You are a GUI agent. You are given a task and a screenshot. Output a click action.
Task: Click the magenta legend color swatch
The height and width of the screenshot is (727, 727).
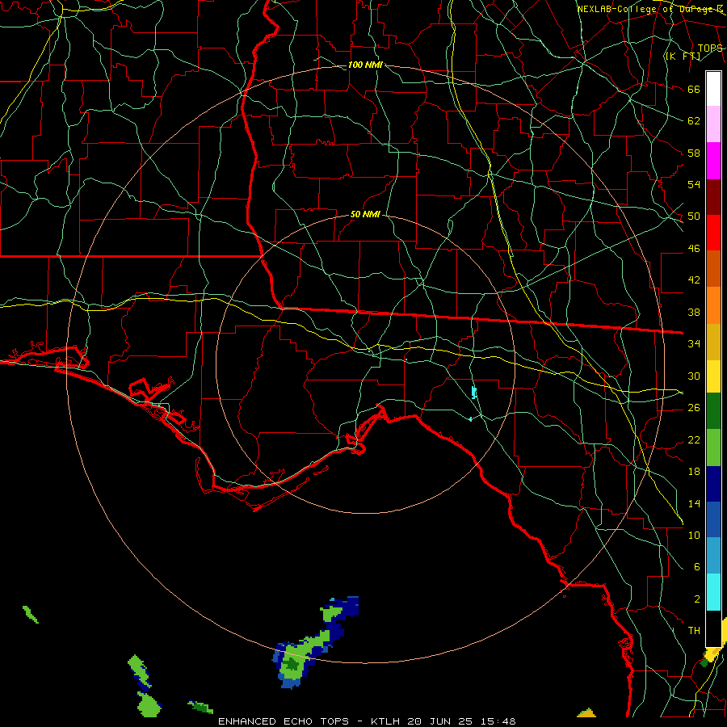point(713,161)
